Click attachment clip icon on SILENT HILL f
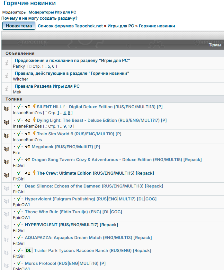This screenshot has width=224, height=270. click(x=34, y=106)
